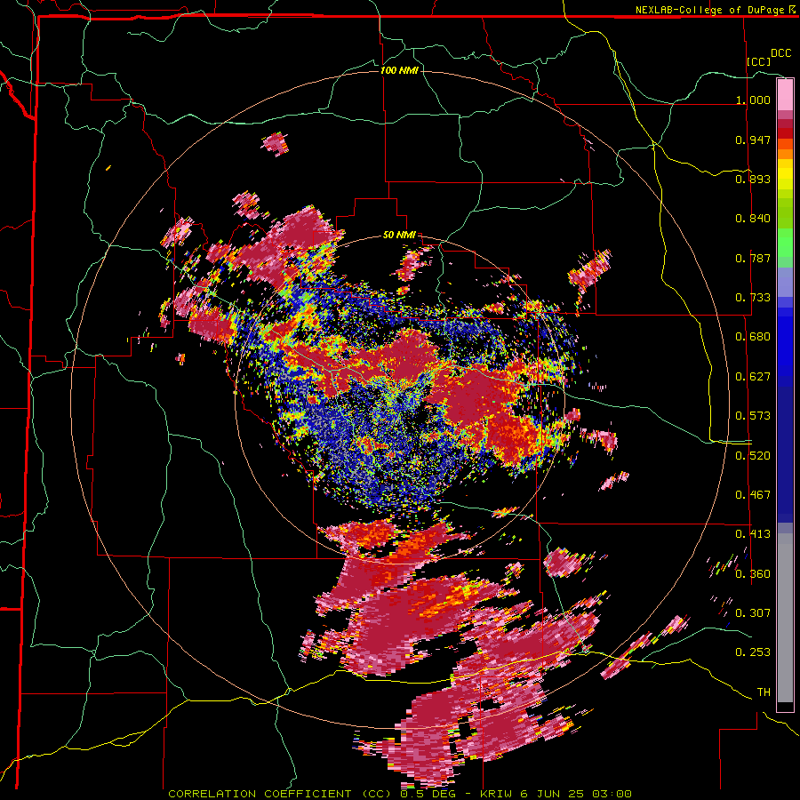Viewport: 800px width, 800px height.
Task: Select the 0.627 color scale value
Action: 753,377
